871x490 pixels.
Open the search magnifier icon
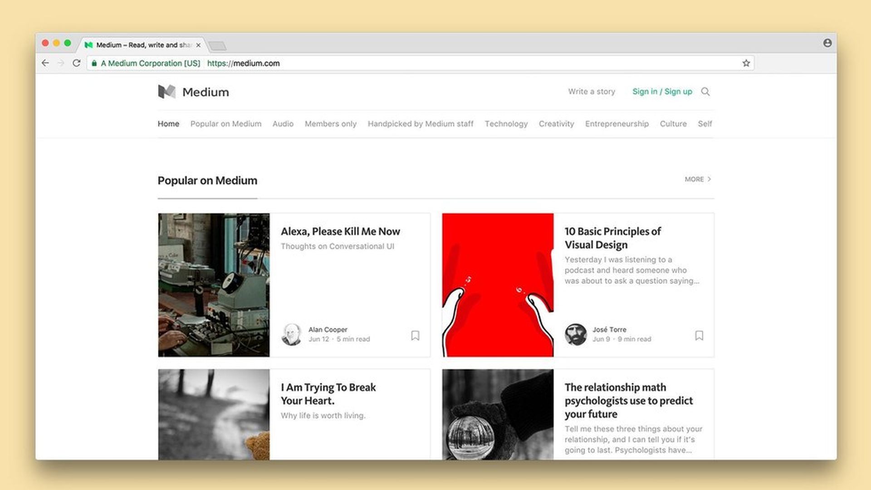[x=705, y=92]
